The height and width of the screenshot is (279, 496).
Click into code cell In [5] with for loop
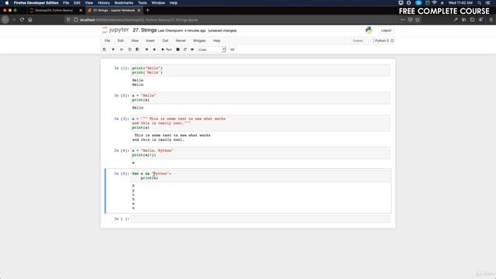[x=260, y=176]
